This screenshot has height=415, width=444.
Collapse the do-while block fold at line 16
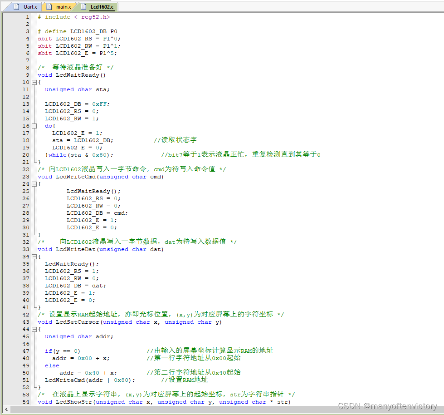point(34,126)
